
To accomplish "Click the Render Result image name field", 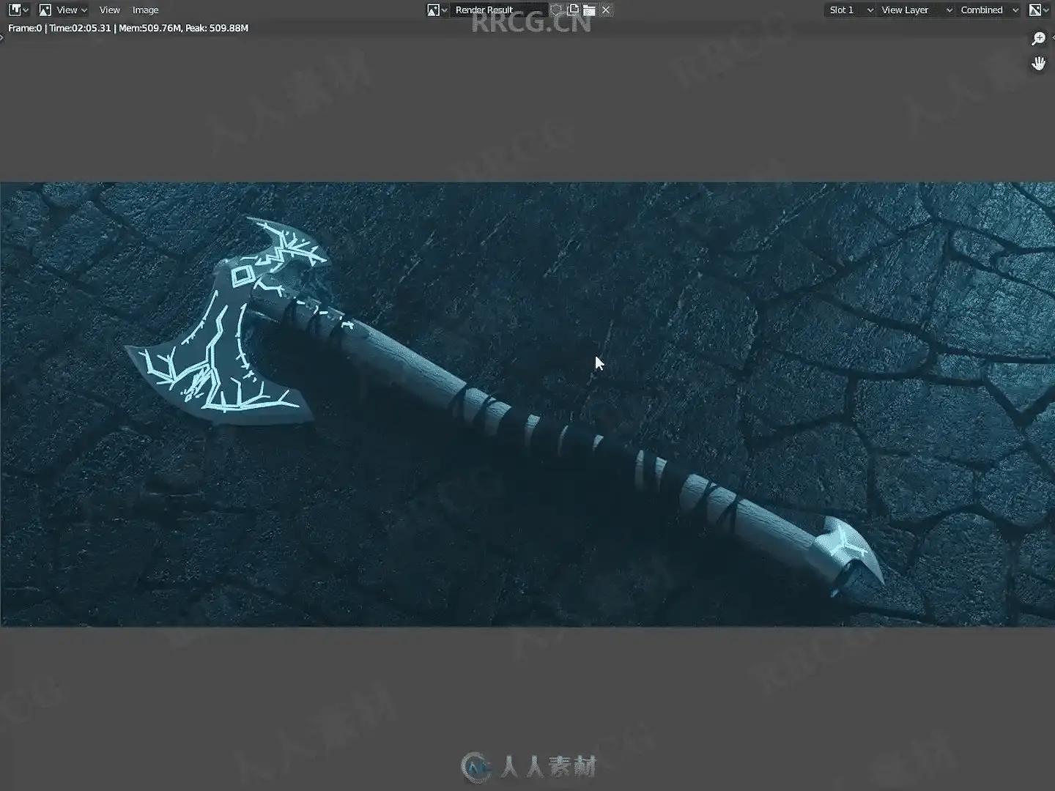I will [x=498, y=10].
